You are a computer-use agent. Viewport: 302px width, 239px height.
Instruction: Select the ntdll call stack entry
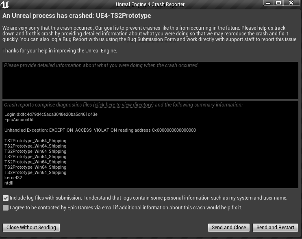point(9,183)
